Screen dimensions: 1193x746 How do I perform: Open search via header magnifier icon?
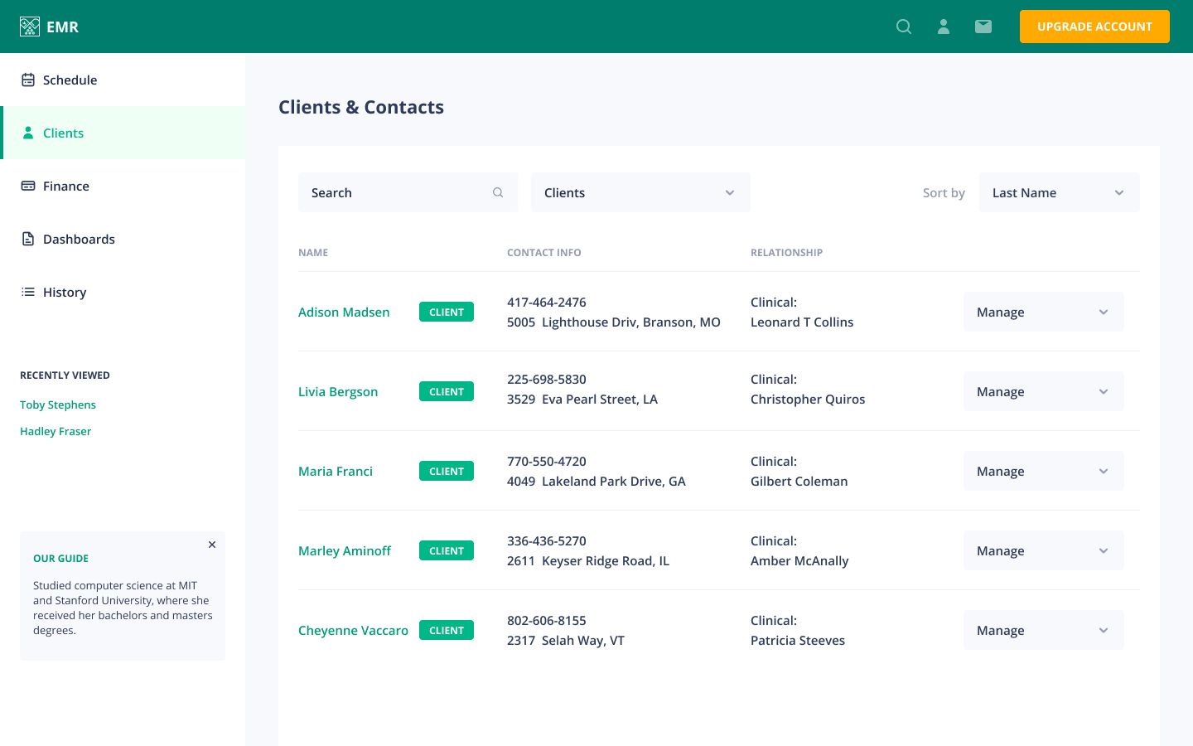(x=904, y=27)
